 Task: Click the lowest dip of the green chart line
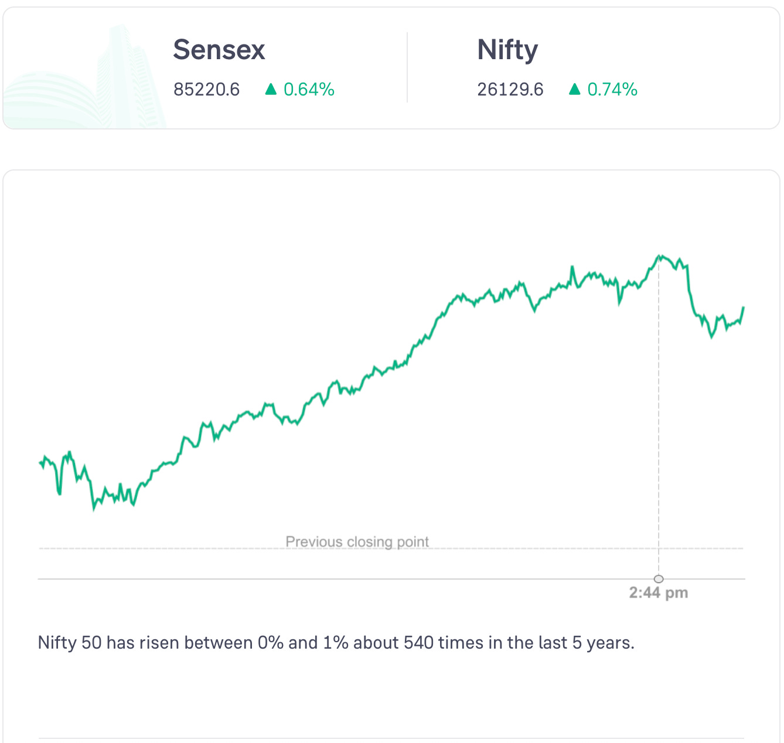(94, 509)
